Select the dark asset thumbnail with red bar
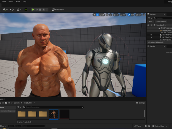This screenshot has width=172, height=129. (x=64, y=114)
